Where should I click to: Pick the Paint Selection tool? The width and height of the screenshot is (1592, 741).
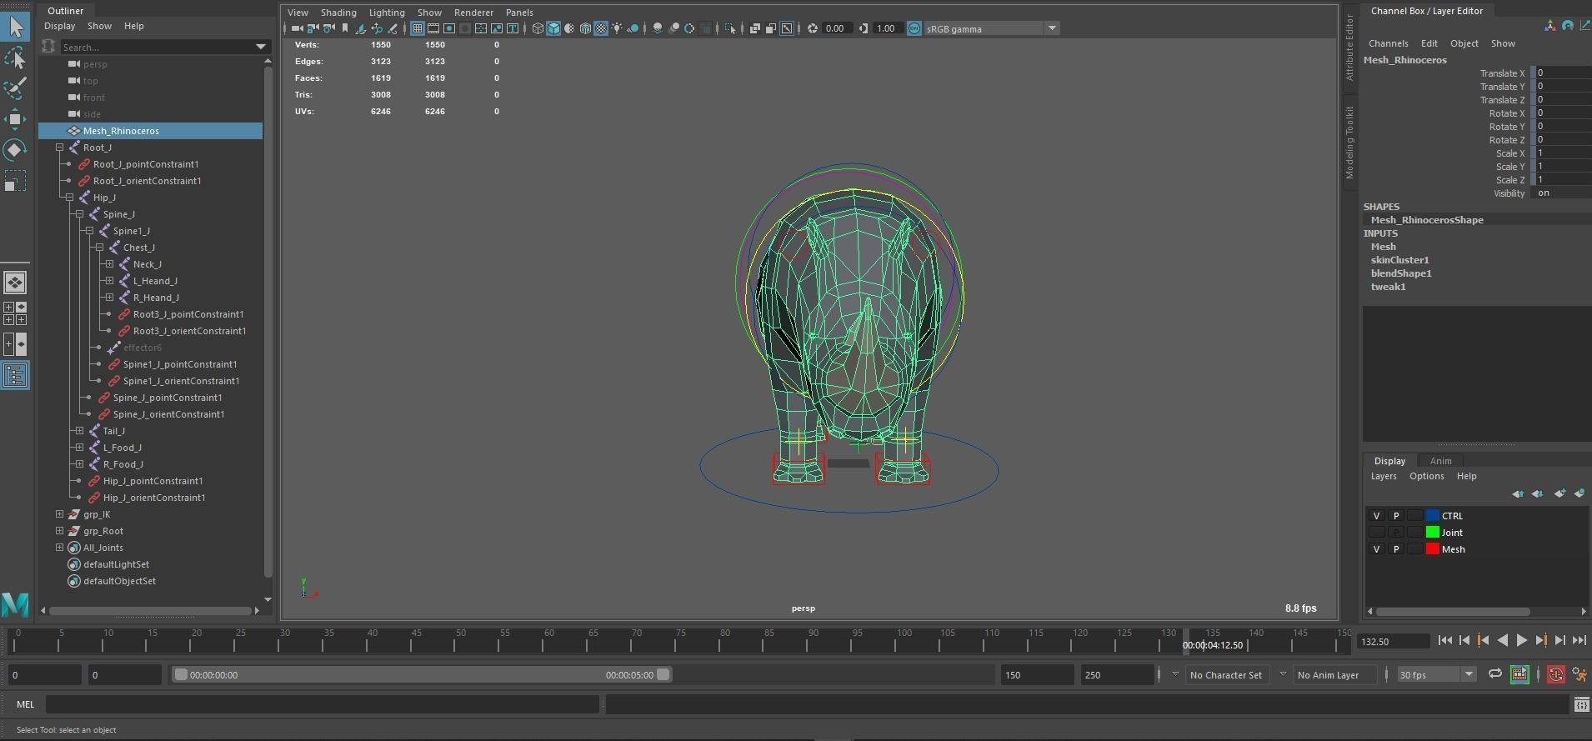(15, 88)
